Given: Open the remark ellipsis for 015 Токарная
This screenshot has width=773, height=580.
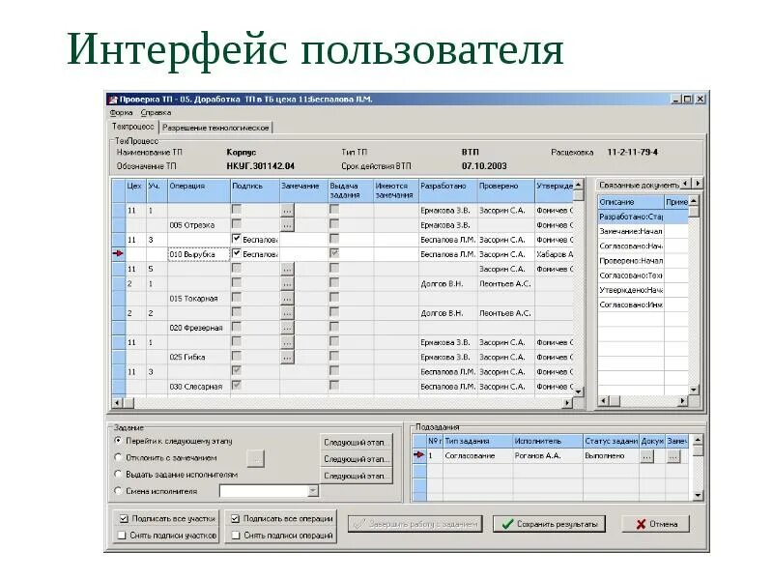Looking at the screenshot, I should pyautogui.click(x=287, y=299).
